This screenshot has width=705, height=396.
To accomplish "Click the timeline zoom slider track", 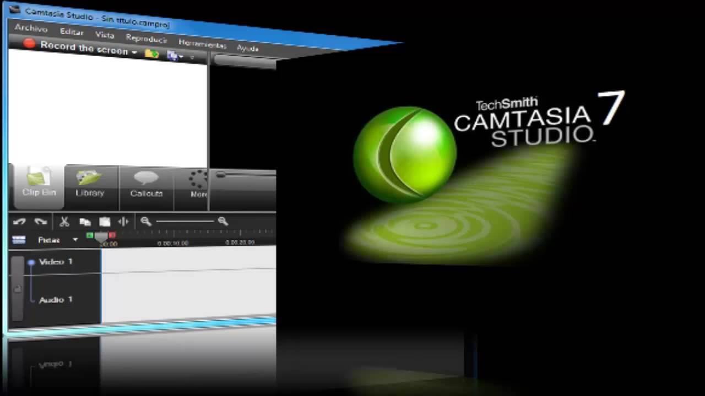I will click(185, 221).
